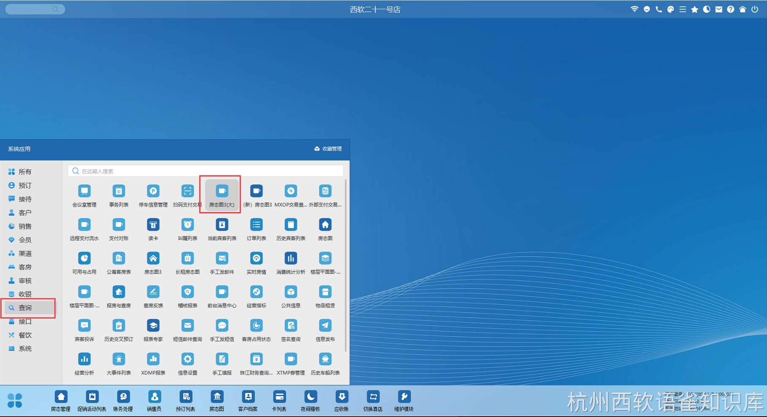Viewport: 767px width, 417px height.
Task: Open the palette theme icon in top bar
Action: point(671,9)
